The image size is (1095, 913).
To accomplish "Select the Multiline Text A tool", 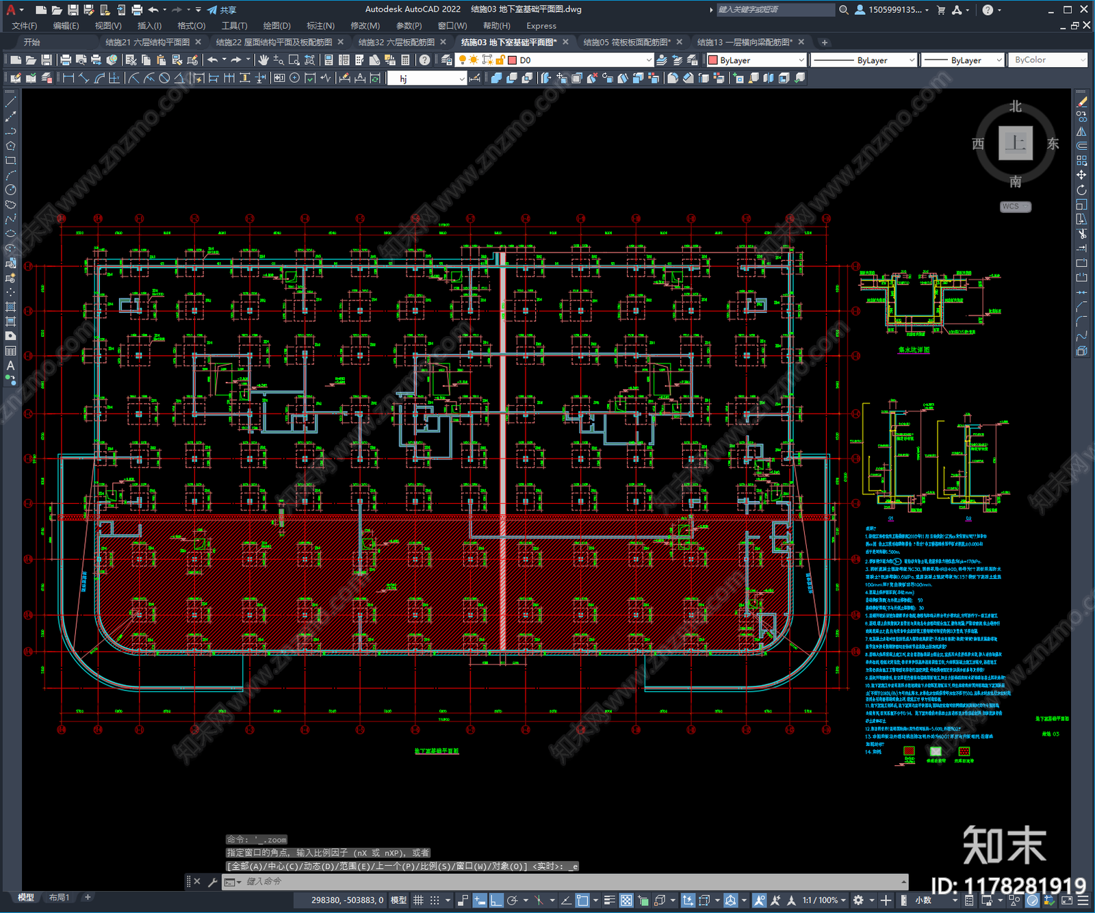I will [10, 365].
